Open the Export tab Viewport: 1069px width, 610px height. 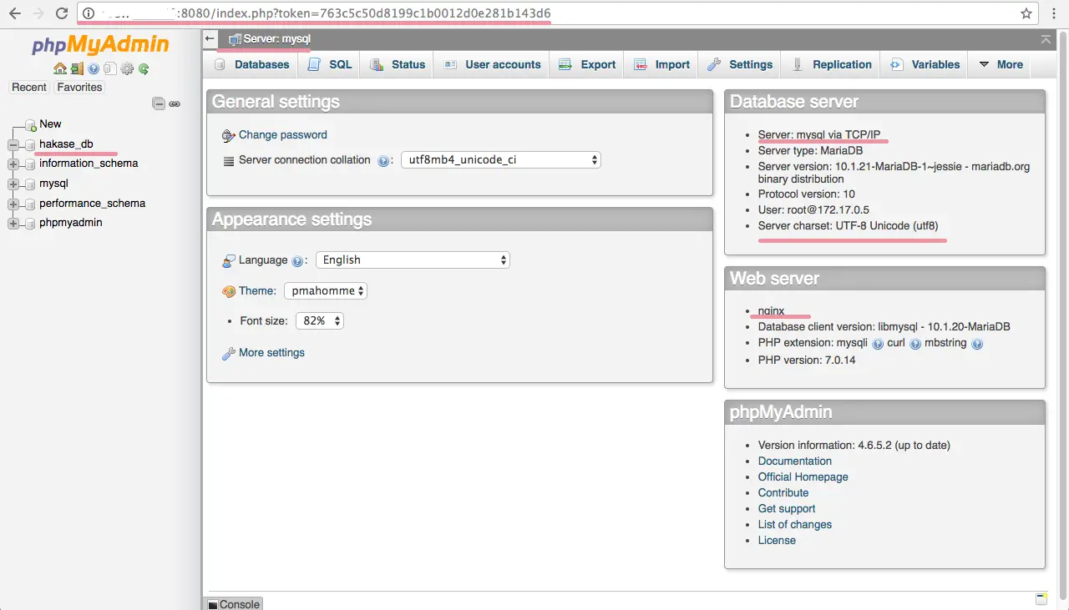pos(587,64)
